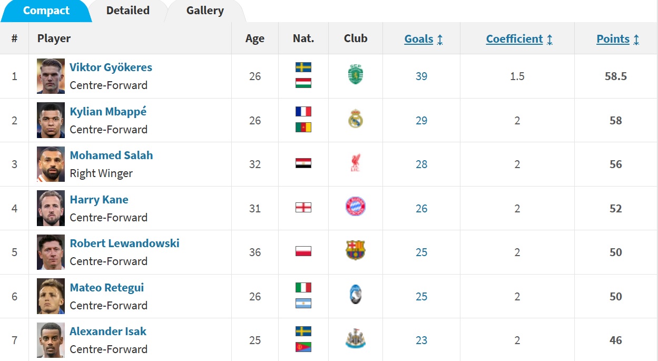Open the Newcastle United club crest

coord(356,339)
